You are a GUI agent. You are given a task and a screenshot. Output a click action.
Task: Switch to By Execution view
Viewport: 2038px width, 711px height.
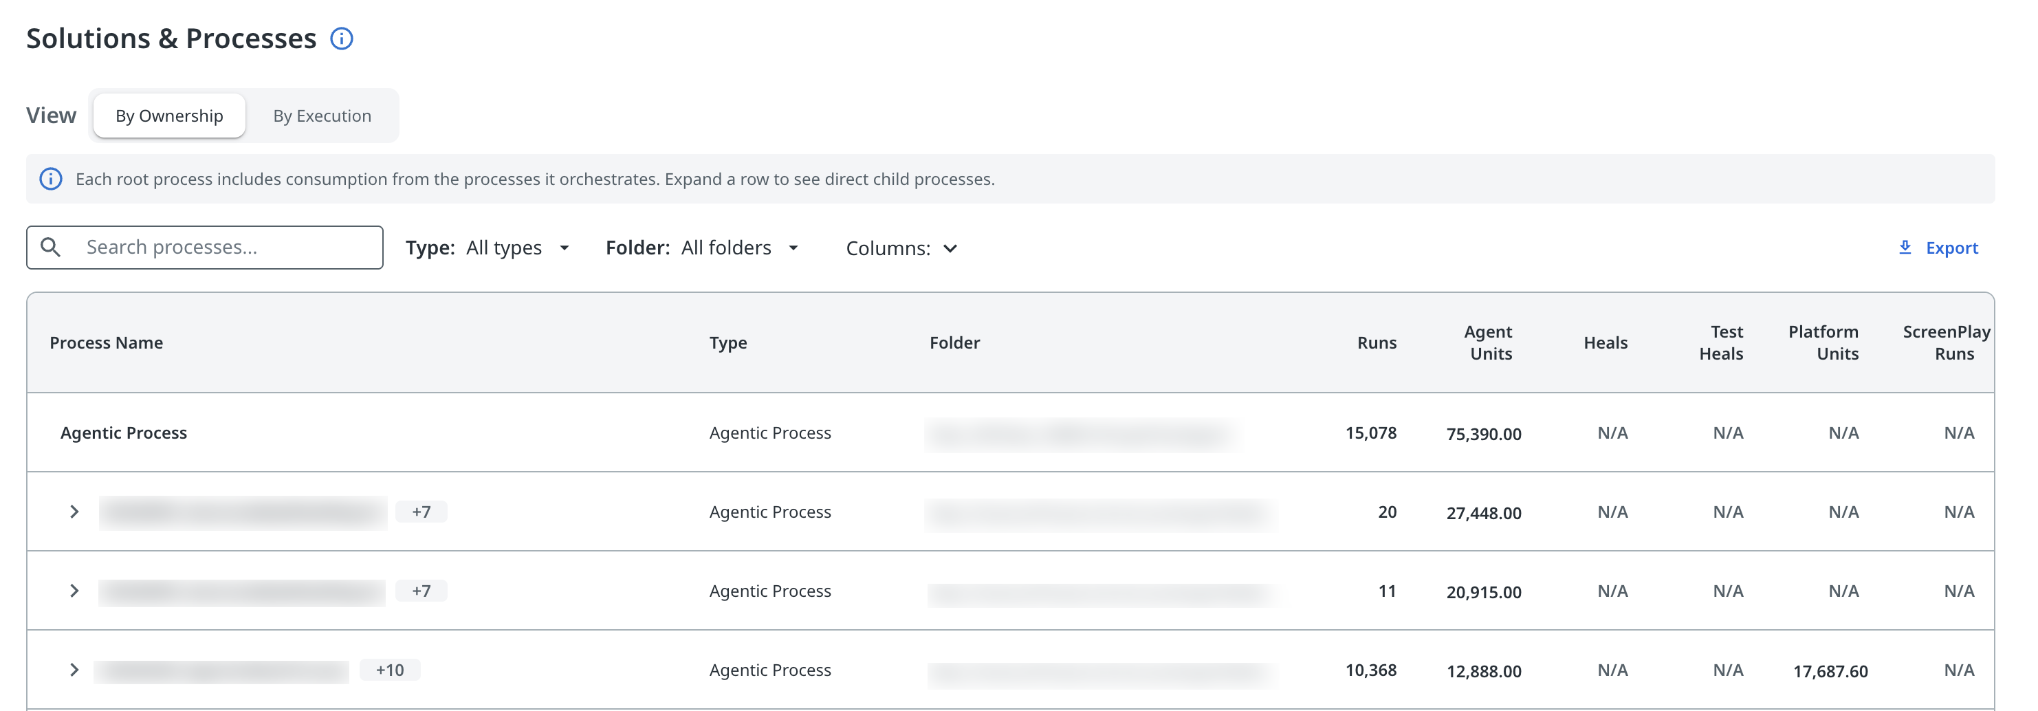coord(322,116)
